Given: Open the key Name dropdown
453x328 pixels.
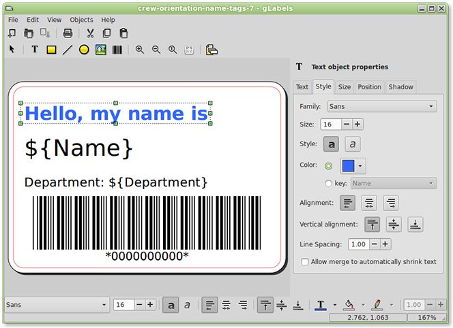Looking at the screenshot, I should (x=394, y=183).
